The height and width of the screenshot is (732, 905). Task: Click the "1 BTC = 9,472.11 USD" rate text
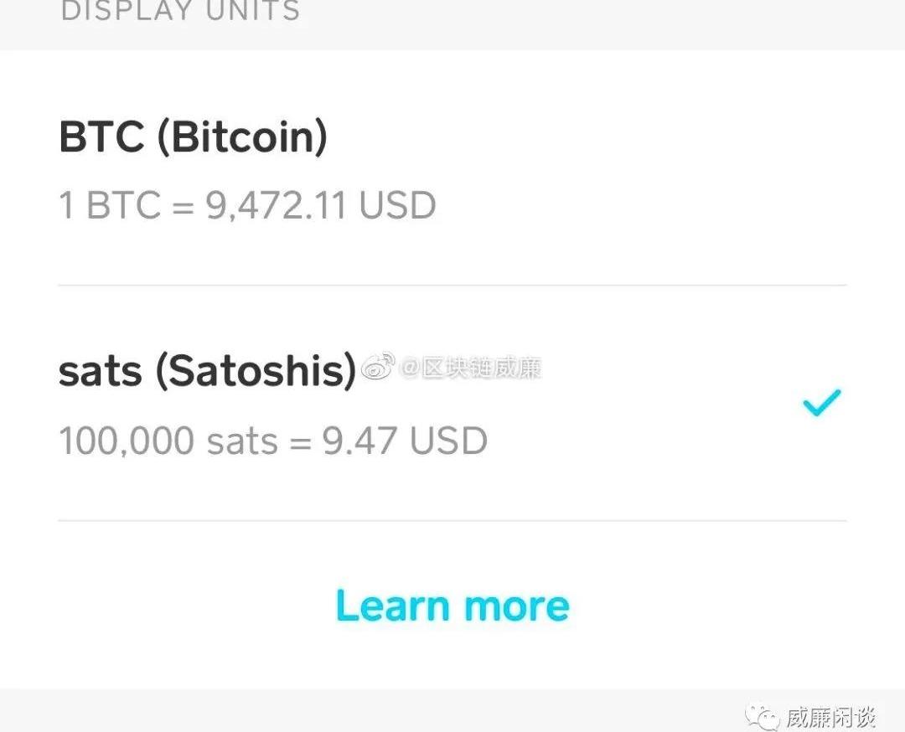point(247,205)
